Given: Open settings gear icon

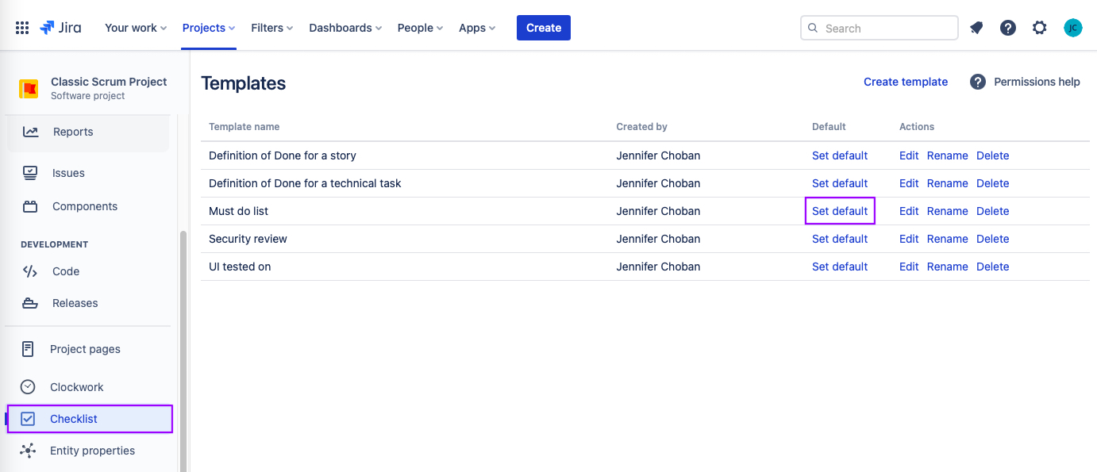Looking at the screenshot, I should click(x=1040, y=28).
